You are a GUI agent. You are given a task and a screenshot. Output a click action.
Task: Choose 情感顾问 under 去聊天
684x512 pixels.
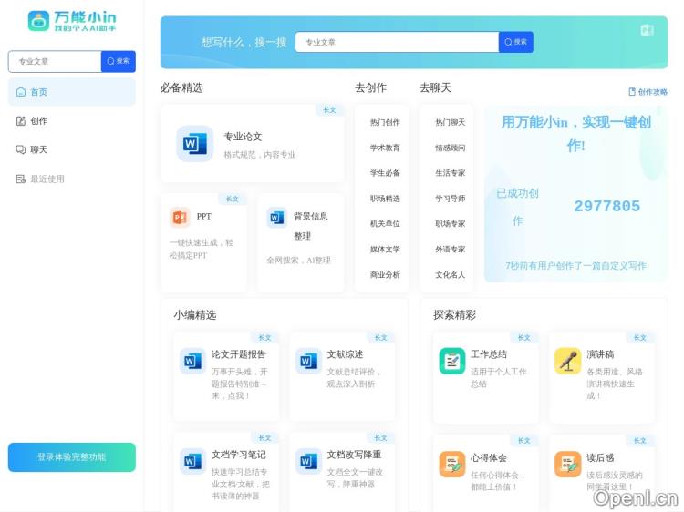point(450,148)
